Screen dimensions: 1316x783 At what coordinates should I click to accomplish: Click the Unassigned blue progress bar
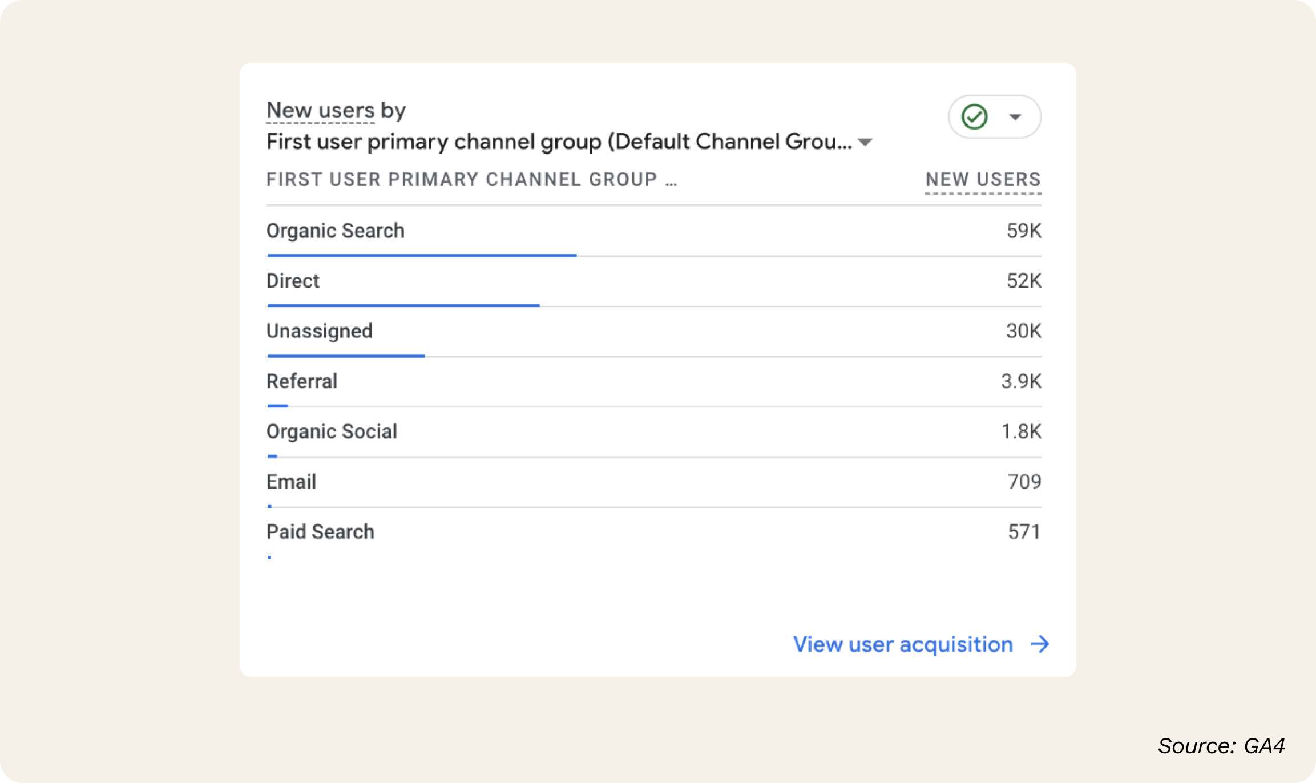coord(345,356)
